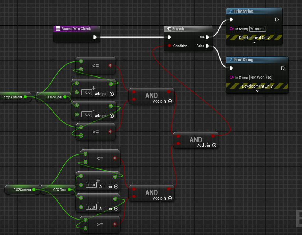Image resolution: width=302 pixels, height=235 pixels.
Task: Add pin on the CO2 AND node
Action: (170, 198)
